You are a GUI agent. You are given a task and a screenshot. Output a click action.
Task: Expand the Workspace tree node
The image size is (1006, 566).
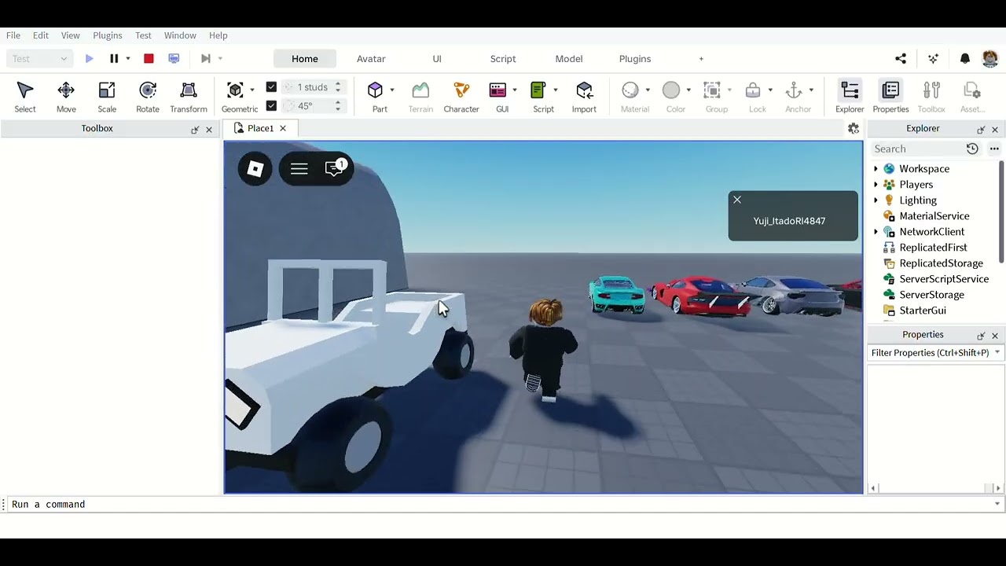[876, 169]
